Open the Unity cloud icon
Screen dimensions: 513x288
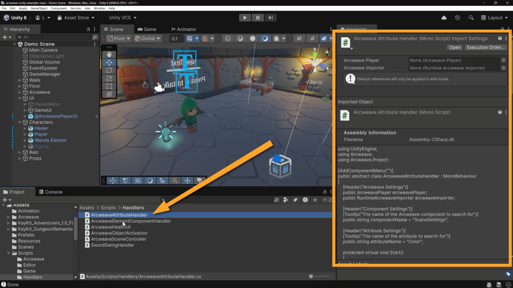tap(444, 18)
